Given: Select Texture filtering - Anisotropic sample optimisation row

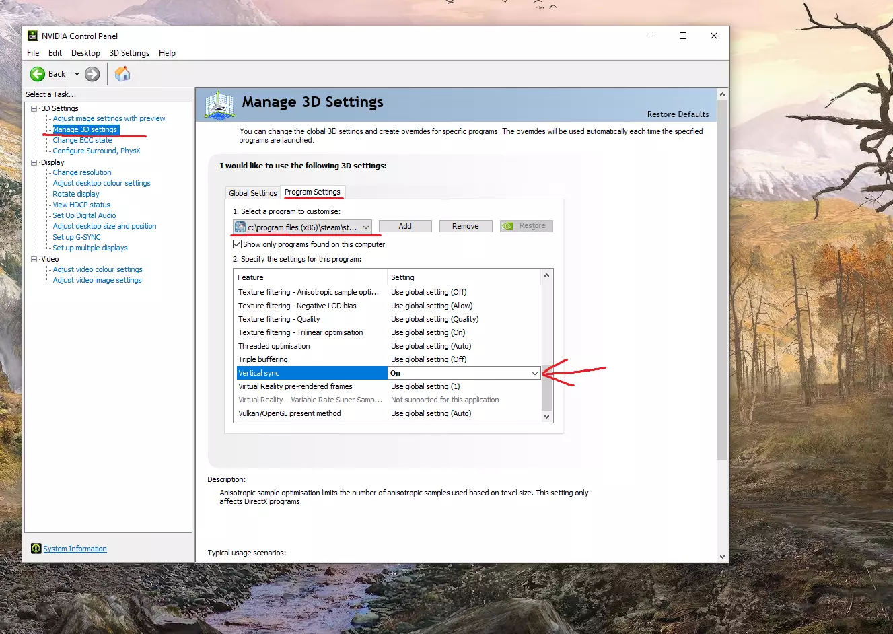Looking at the screenshot, I should click(x=388, y=292).
